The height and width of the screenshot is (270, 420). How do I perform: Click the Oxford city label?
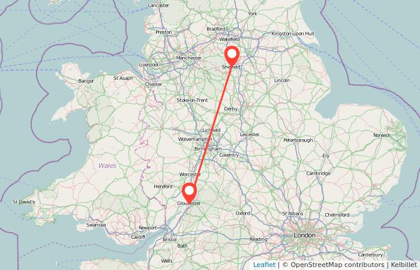242,213
